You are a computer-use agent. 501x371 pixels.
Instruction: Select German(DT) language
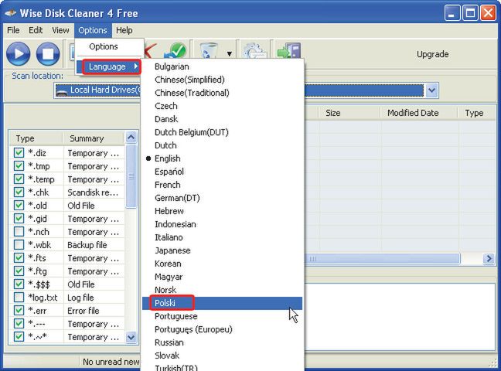click(222, 198)
